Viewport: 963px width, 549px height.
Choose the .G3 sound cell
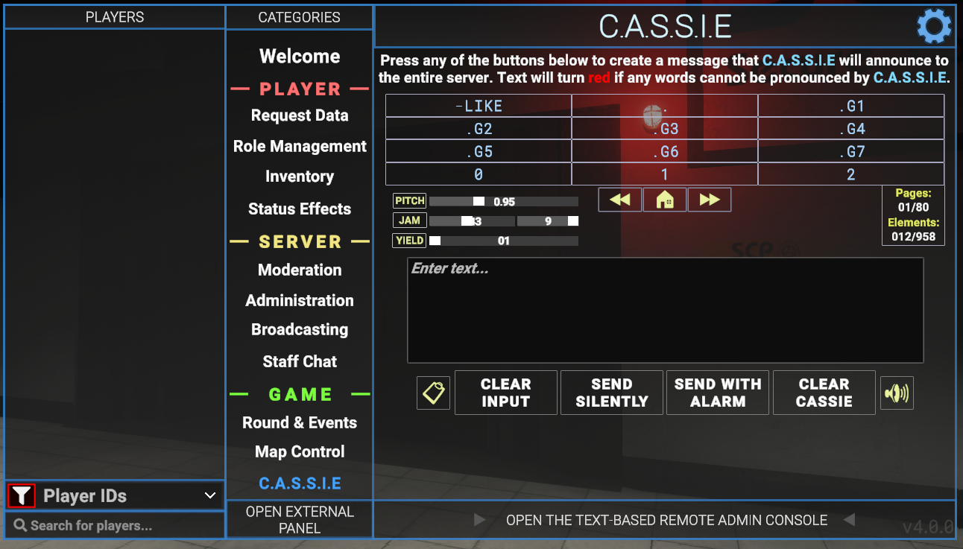(665, 129)
